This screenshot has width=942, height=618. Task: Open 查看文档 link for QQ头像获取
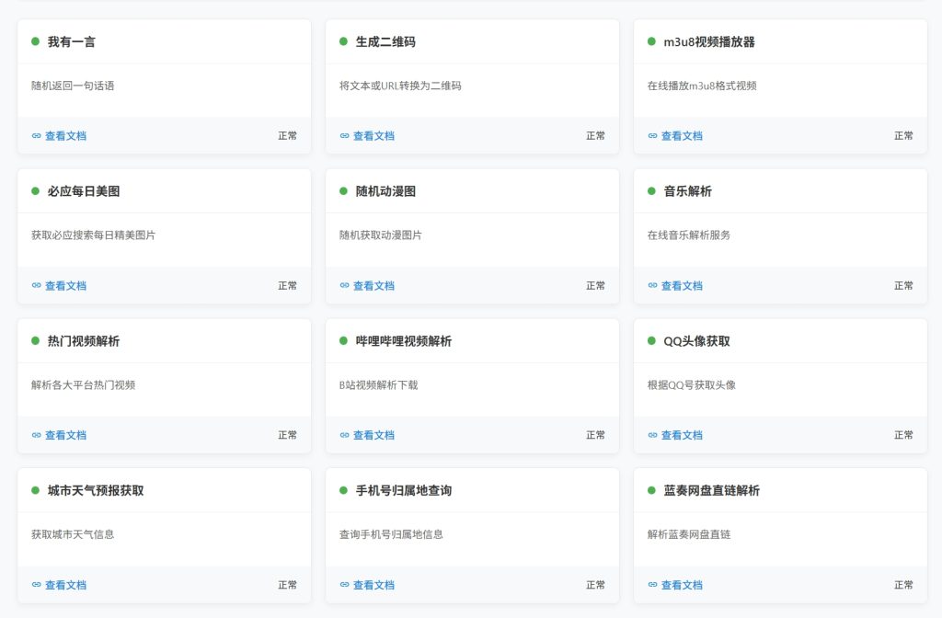click(682, 436)
